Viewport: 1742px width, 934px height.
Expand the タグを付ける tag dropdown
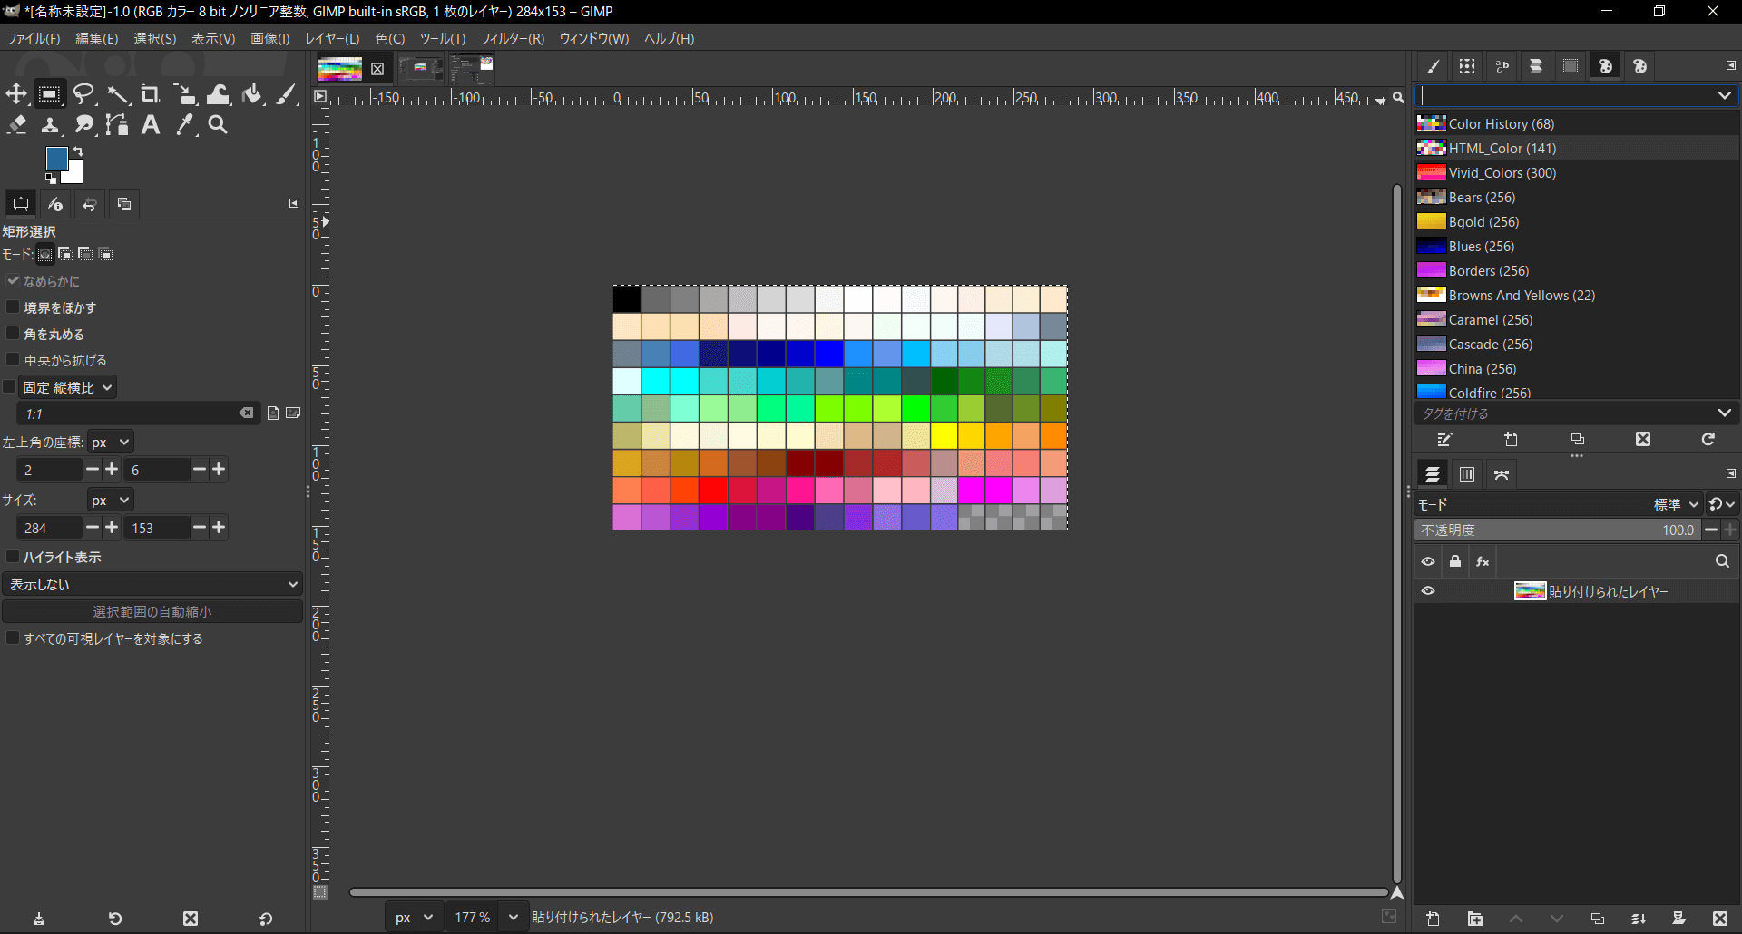coord(1724,413)
